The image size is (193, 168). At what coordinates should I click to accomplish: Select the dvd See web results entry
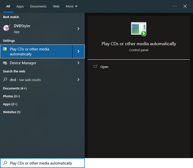pyautogui.click(x=42, y=80)
